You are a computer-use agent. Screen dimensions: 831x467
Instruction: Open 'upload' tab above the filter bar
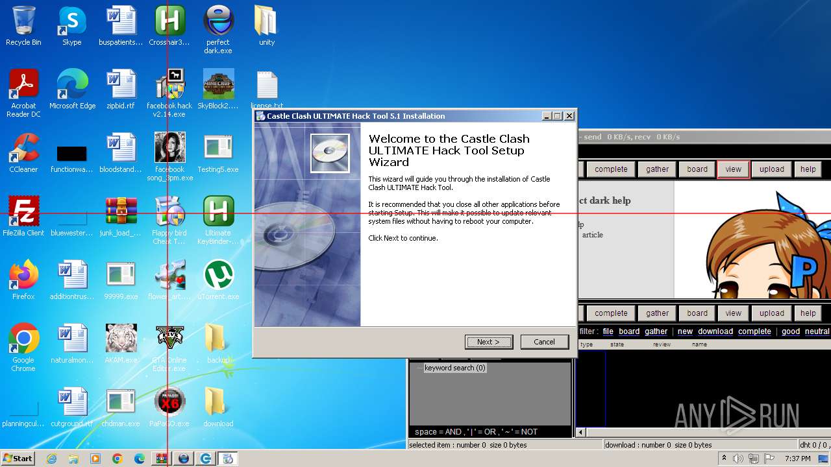[772, 313]
